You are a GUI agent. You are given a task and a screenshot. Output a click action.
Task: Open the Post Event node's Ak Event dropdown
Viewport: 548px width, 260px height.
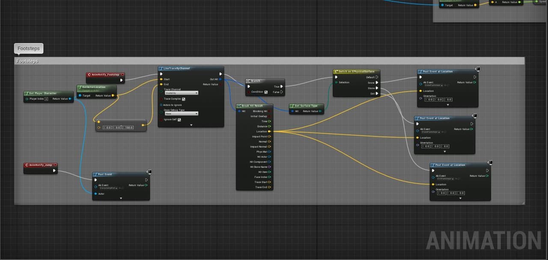[x=108, y=188]
